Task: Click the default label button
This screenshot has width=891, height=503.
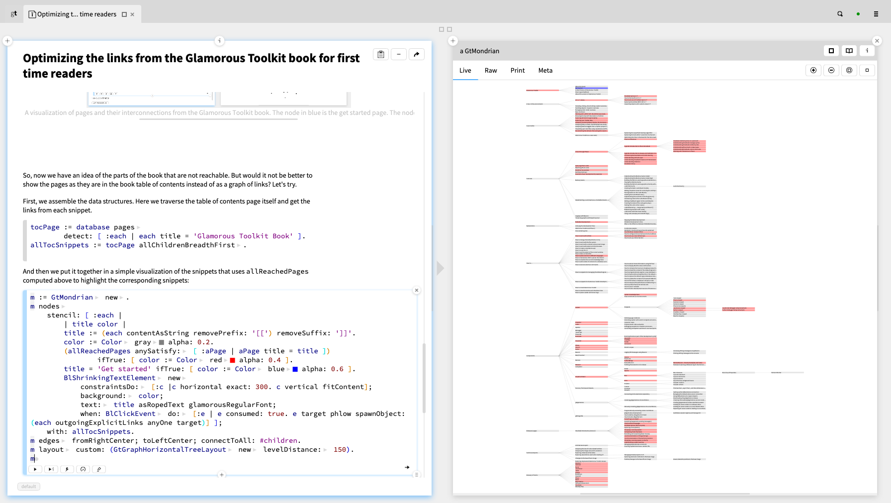Action: click(x=29, y=487)
